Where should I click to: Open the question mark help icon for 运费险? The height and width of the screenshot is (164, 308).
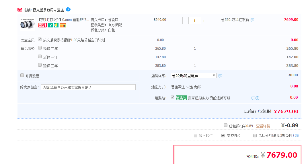pyautogui.click(x=257, y=98)
